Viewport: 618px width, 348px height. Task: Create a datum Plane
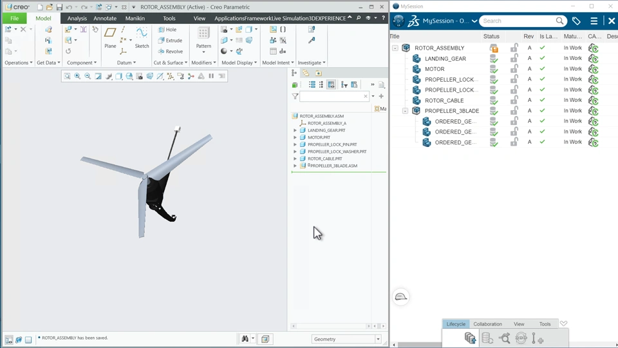110,38
